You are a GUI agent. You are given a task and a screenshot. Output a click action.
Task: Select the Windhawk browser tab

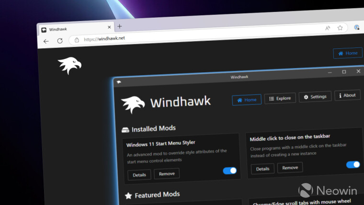click(76, 29)
